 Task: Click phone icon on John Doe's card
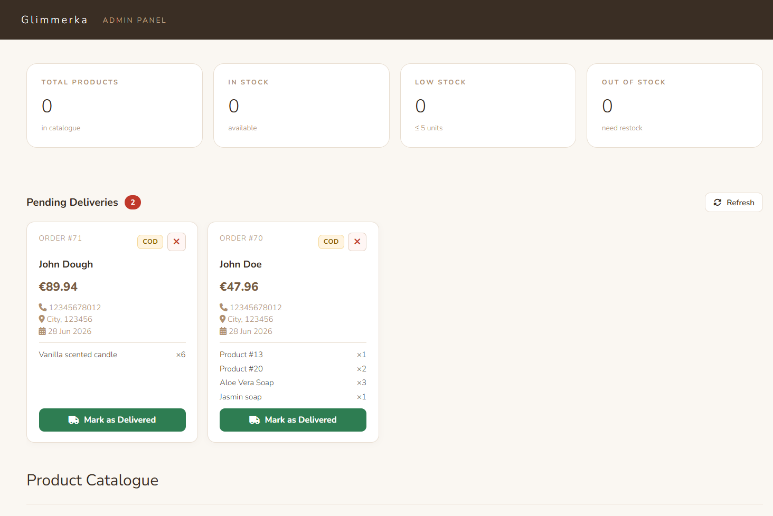(x=223, y=307)
